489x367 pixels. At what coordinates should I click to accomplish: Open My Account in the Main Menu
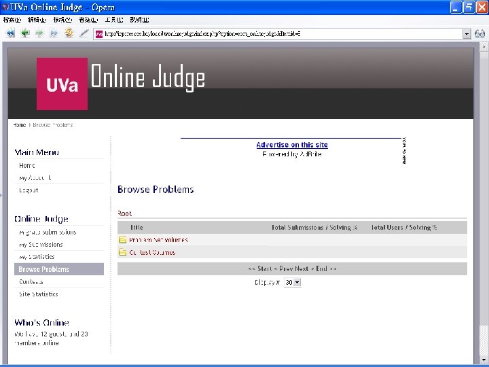tap(35, 178)
